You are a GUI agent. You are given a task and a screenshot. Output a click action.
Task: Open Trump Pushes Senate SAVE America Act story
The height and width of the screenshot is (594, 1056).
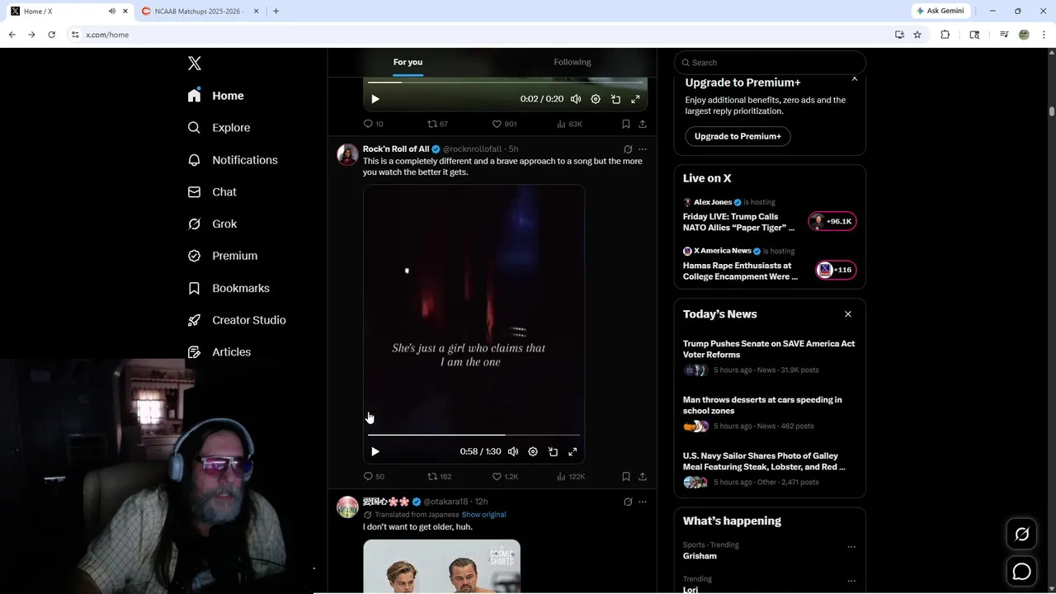(769, 349)
